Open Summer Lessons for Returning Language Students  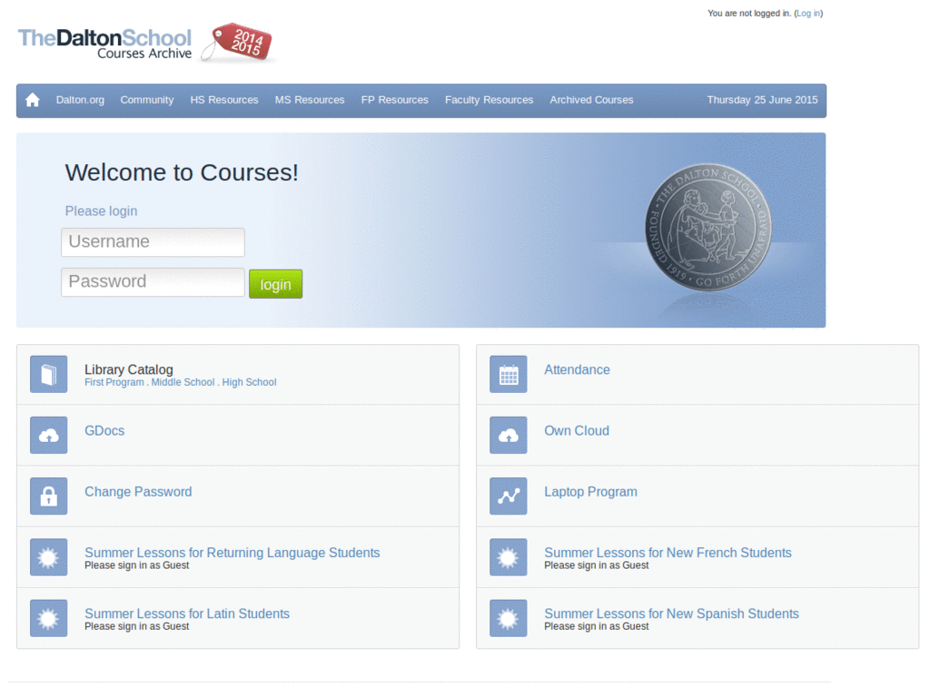tap(232, 553)
